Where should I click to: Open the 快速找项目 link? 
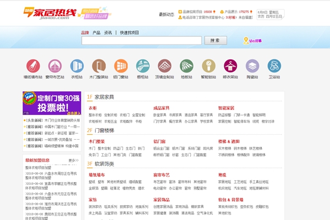pos(129,32)
